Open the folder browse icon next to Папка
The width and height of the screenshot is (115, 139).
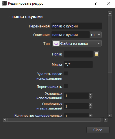click(97, 54)
